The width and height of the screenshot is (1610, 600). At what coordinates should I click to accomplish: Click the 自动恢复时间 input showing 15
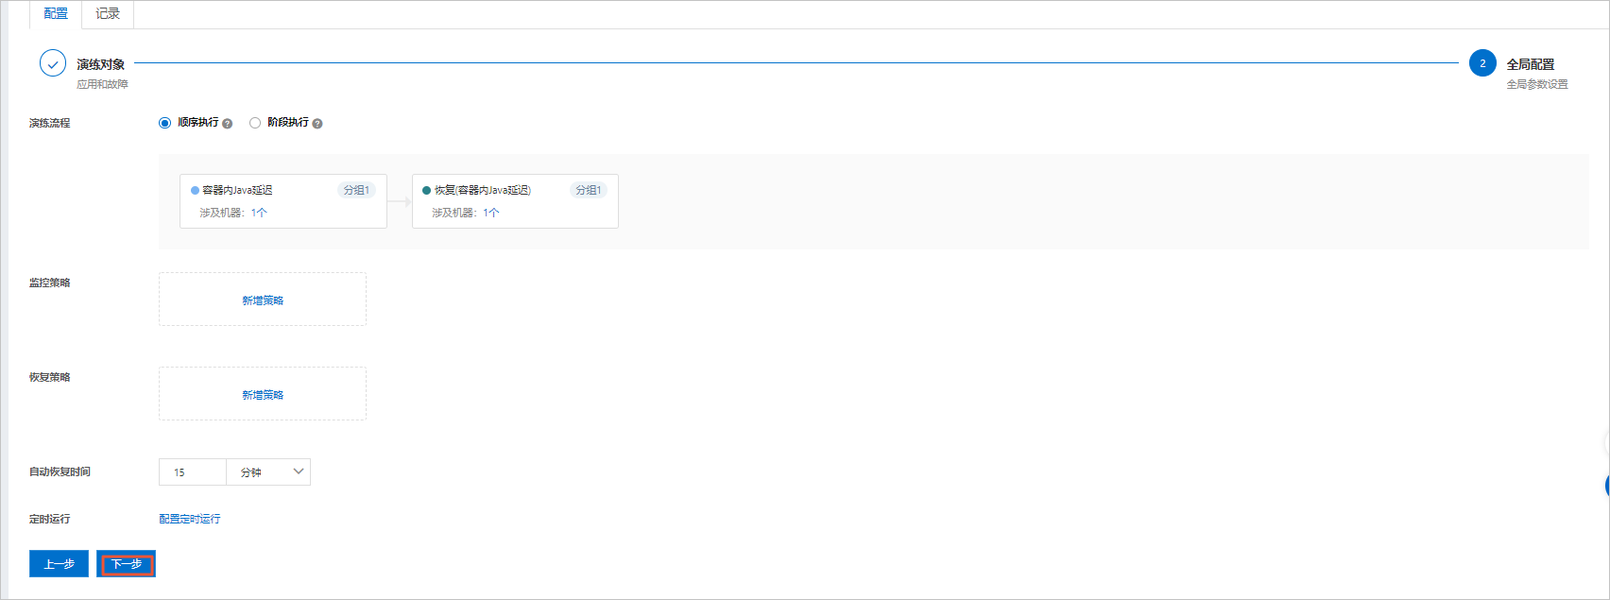click(193, 471)
